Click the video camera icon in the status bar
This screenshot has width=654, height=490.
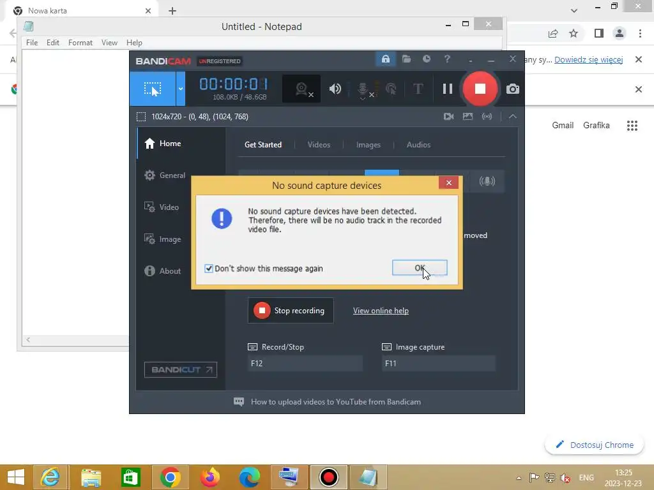coord(448,117)
